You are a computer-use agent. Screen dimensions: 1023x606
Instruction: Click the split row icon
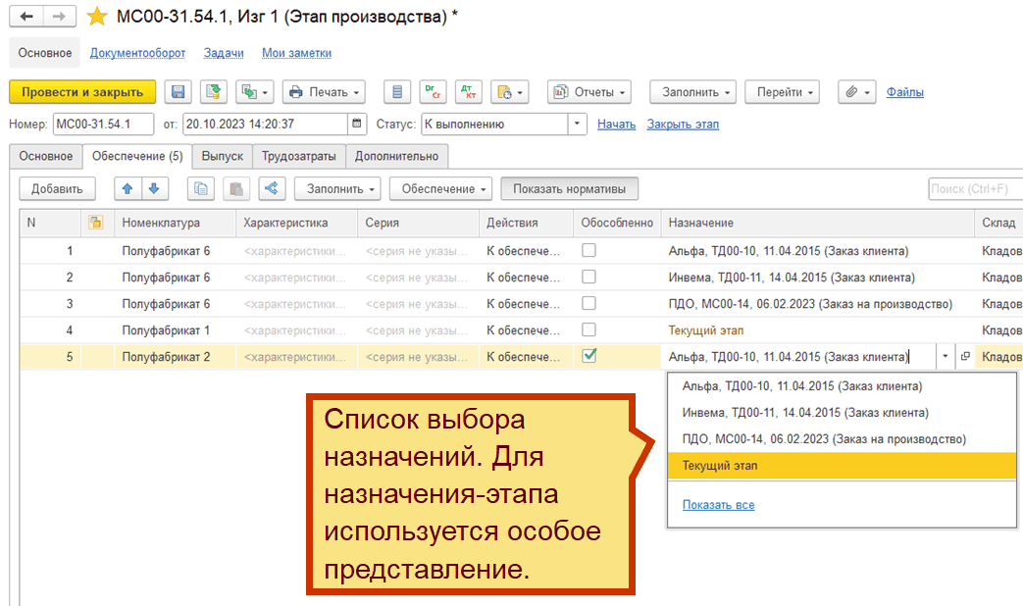click(x=272, y=188)
